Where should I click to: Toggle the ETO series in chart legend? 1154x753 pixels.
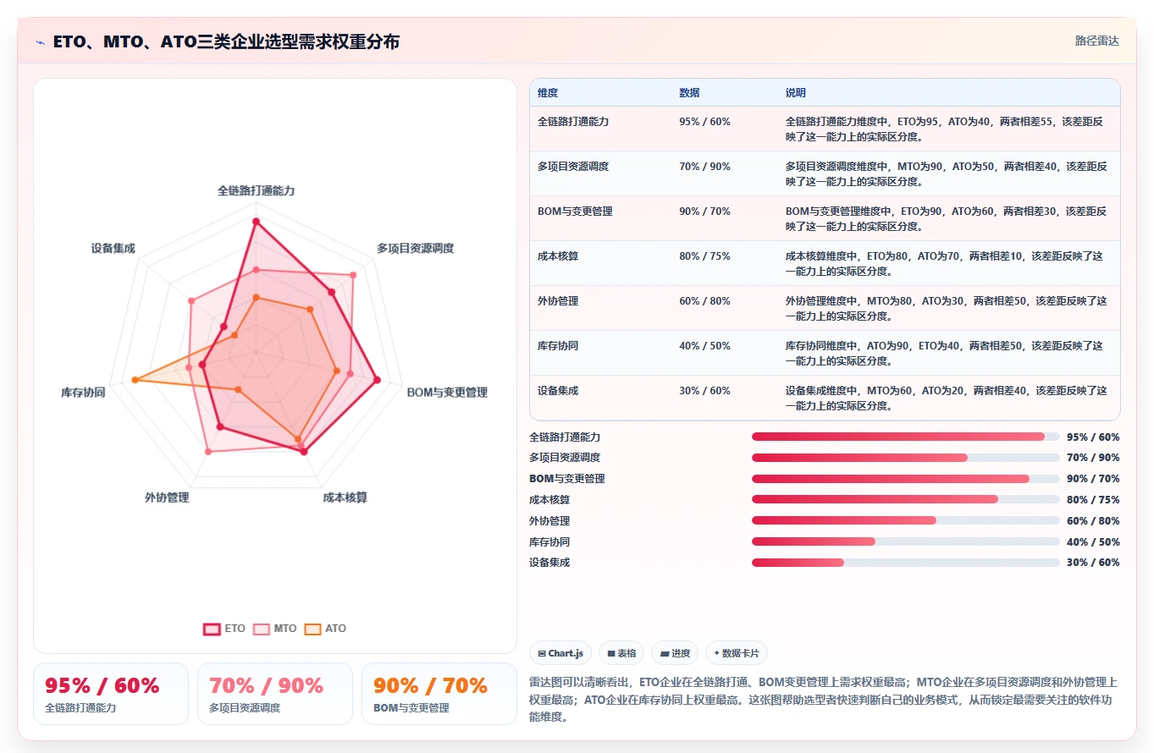(224, 629)
